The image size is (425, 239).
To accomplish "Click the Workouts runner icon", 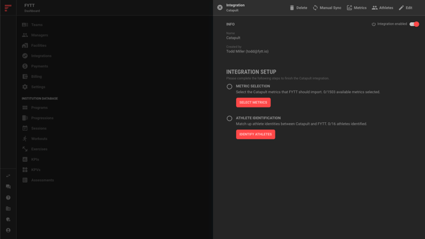I will point(25,139).
